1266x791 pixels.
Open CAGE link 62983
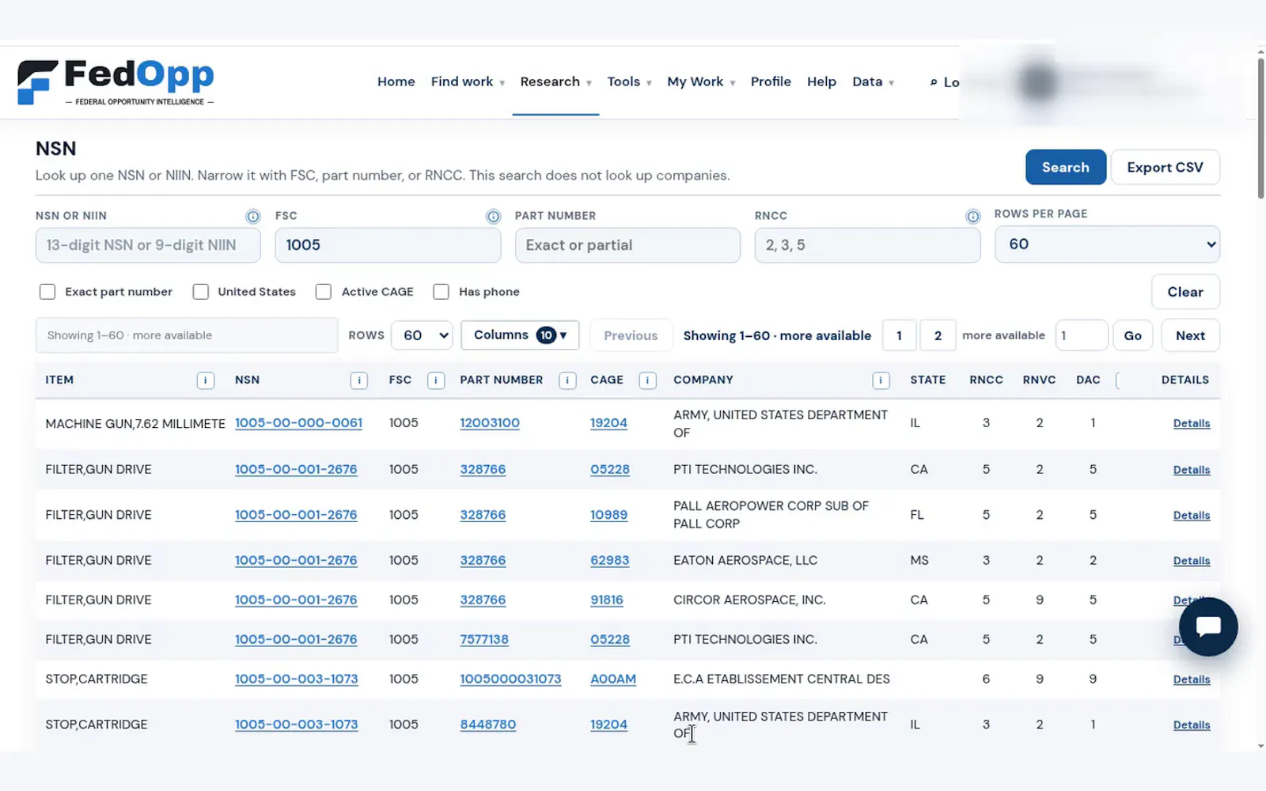[609, 560]
